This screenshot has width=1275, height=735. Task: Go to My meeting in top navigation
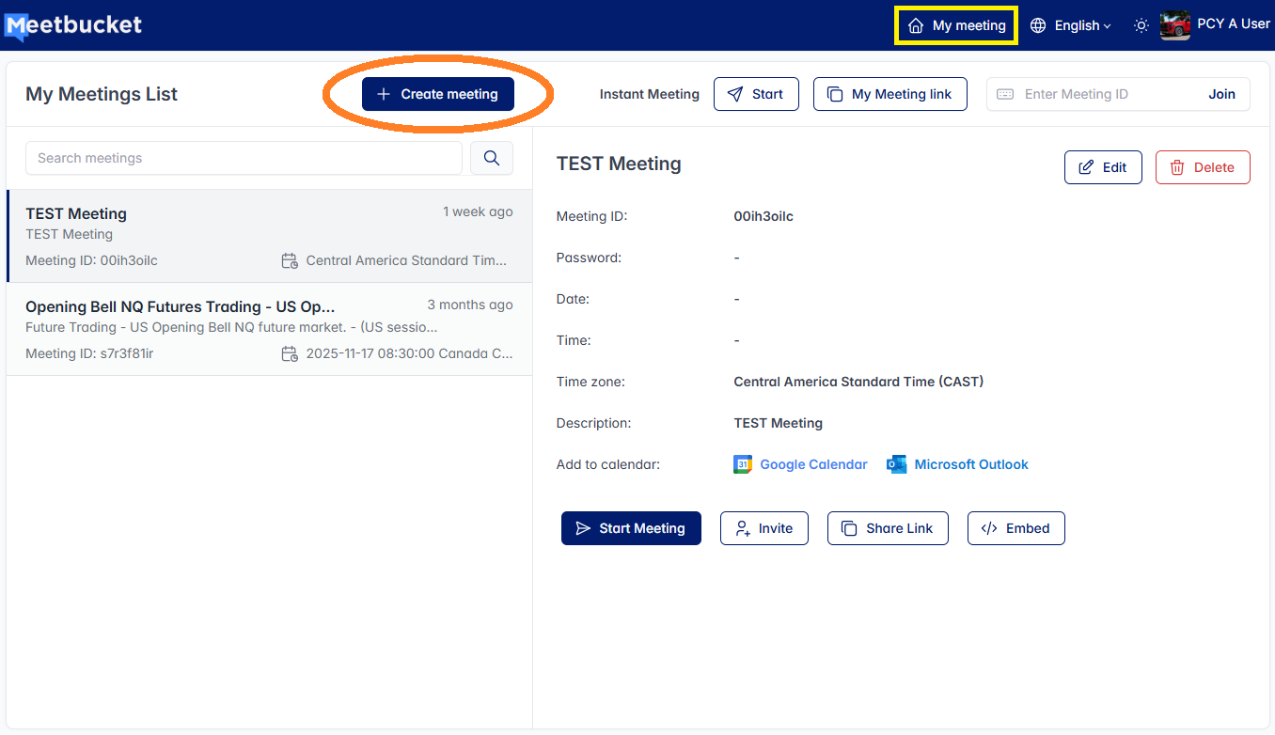pyautogui.click(x=956, y=25)
